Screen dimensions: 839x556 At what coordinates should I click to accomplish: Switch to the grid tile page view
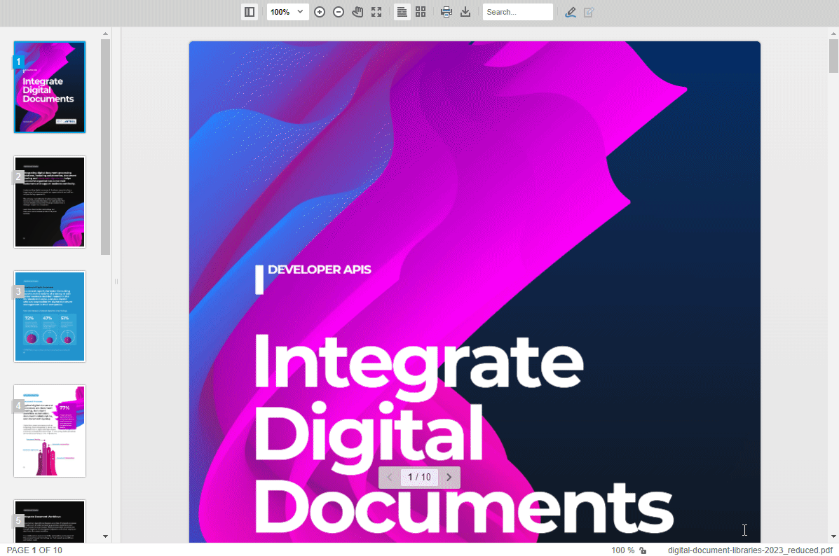421,12
